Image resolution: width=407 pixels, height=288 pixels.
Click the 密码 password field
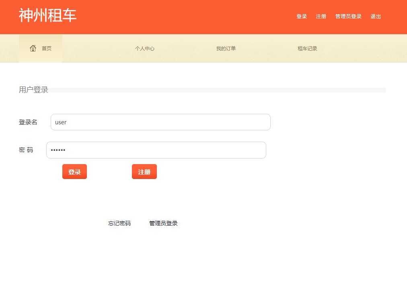(156, 150)
